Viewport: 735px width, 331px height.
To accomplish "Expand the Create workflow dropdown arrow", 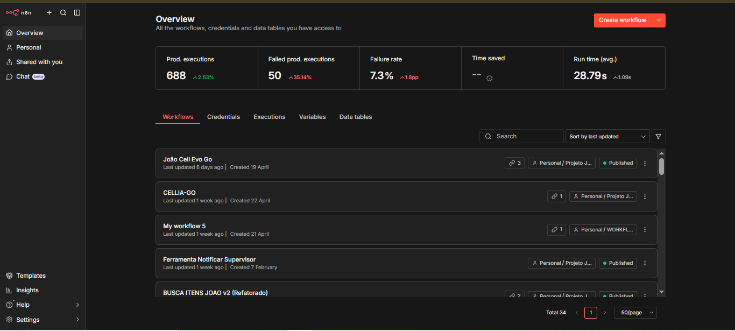I will [659, 20].
